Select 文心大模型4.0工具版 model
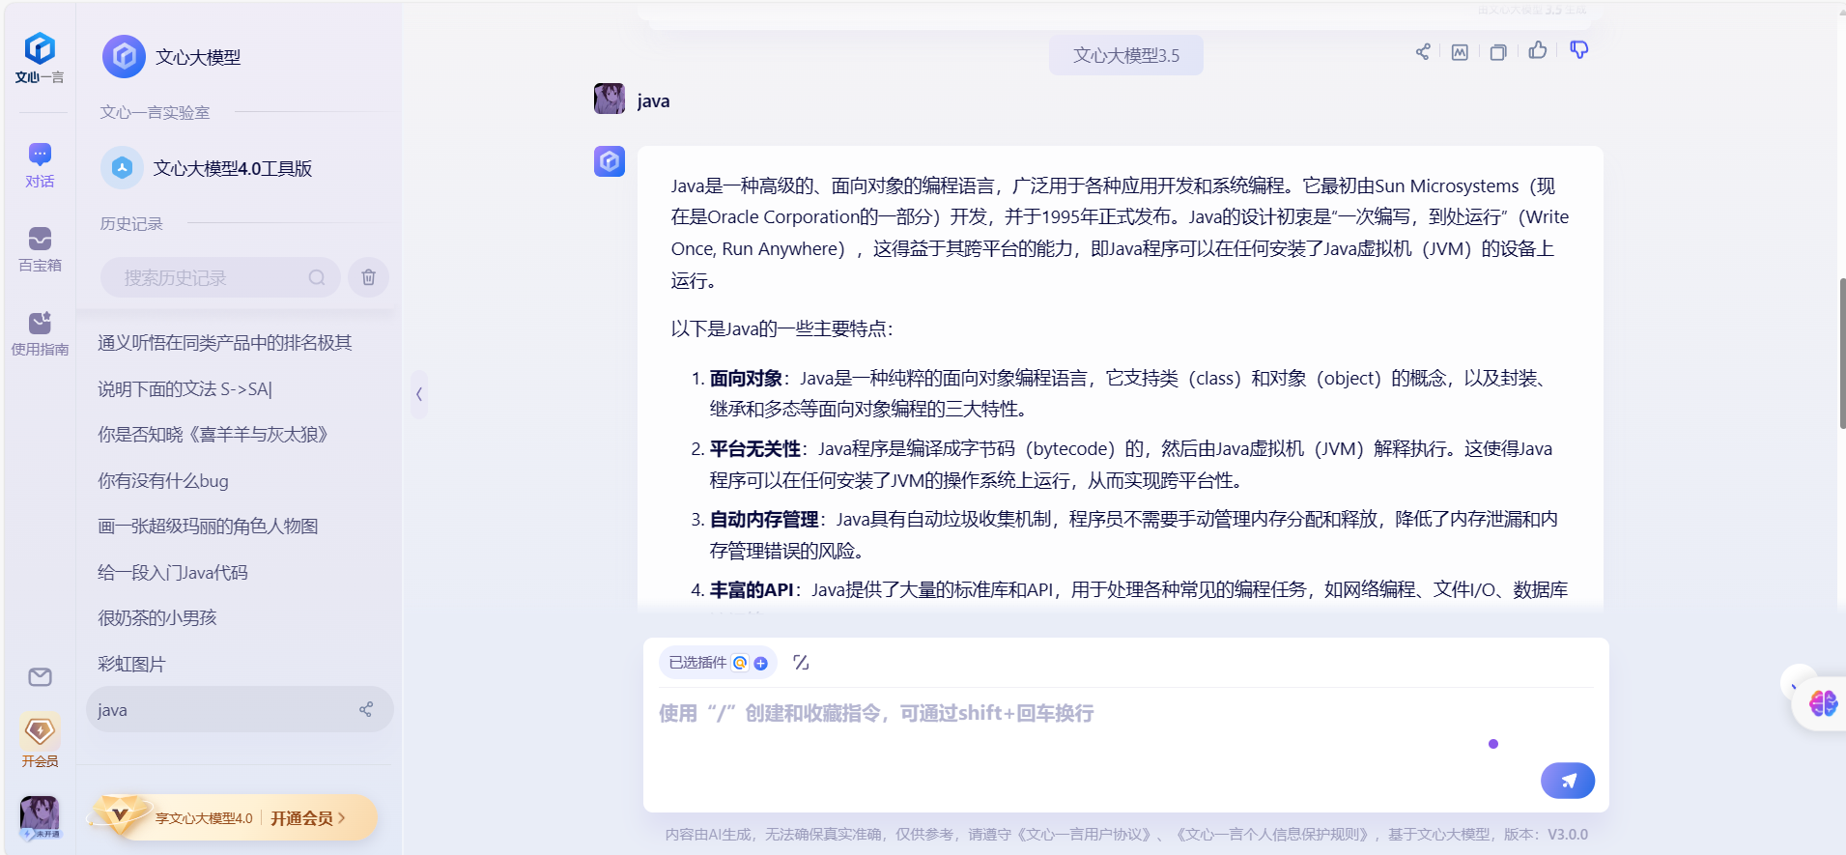This screenshot has width=1846, height=855. 207,168
